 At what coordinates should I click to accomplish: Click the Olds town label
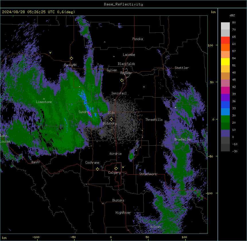coord(111,113)
